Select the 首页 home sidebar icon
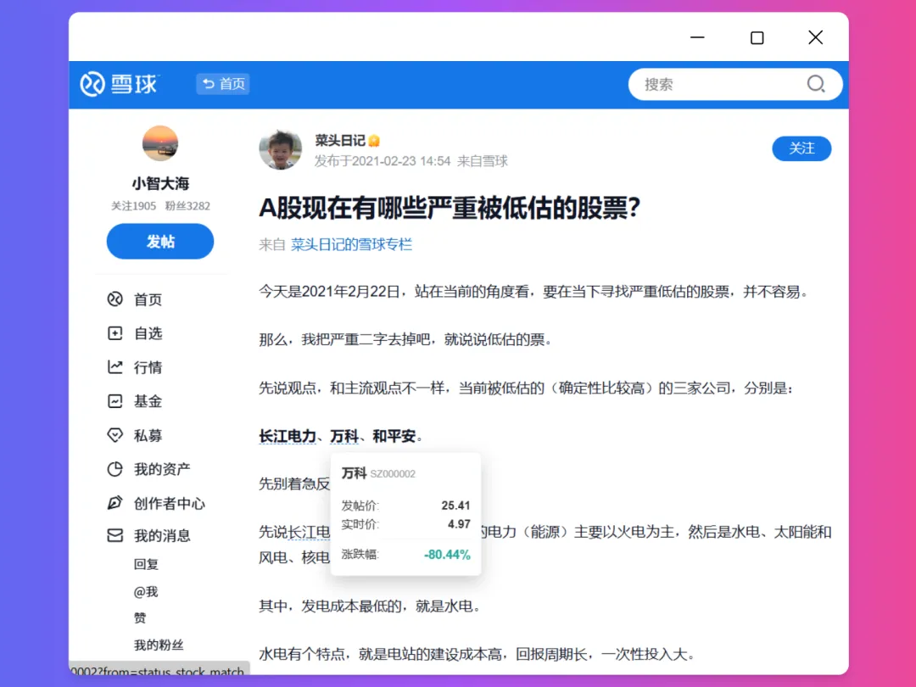 (x=115, y=299)
